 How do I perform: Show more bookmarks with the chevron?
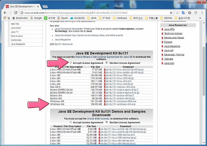(x=200, y=18)
